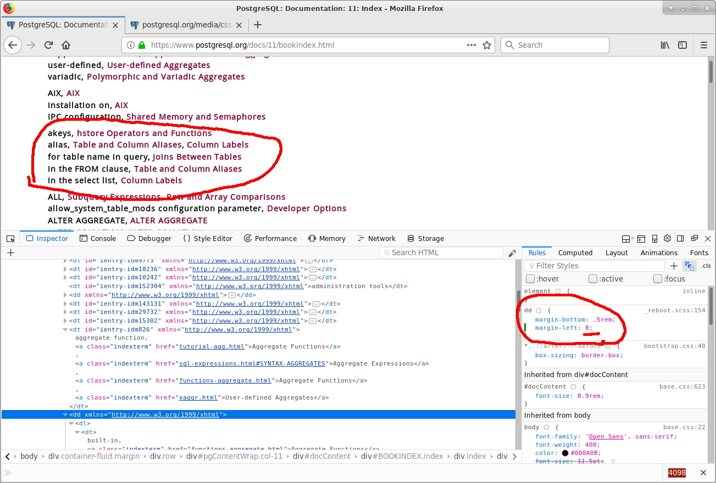Bookmark this page with the star icon
The image size is (716, 483).
[486, 46]
